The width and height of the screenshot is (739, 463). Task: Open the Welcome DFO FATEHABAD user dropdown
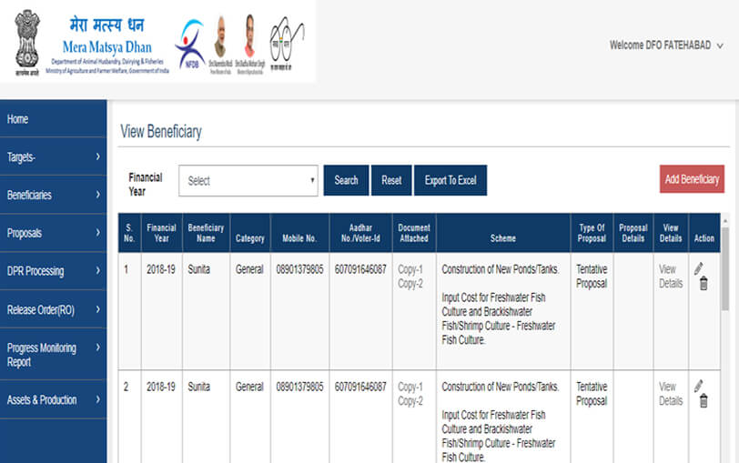(666, 45)
